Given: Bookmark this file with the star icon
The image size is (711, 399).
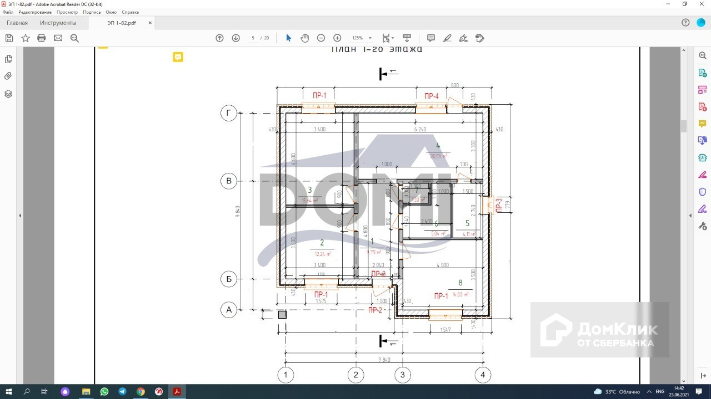Looking at the screenshot, I should (26, 38).
